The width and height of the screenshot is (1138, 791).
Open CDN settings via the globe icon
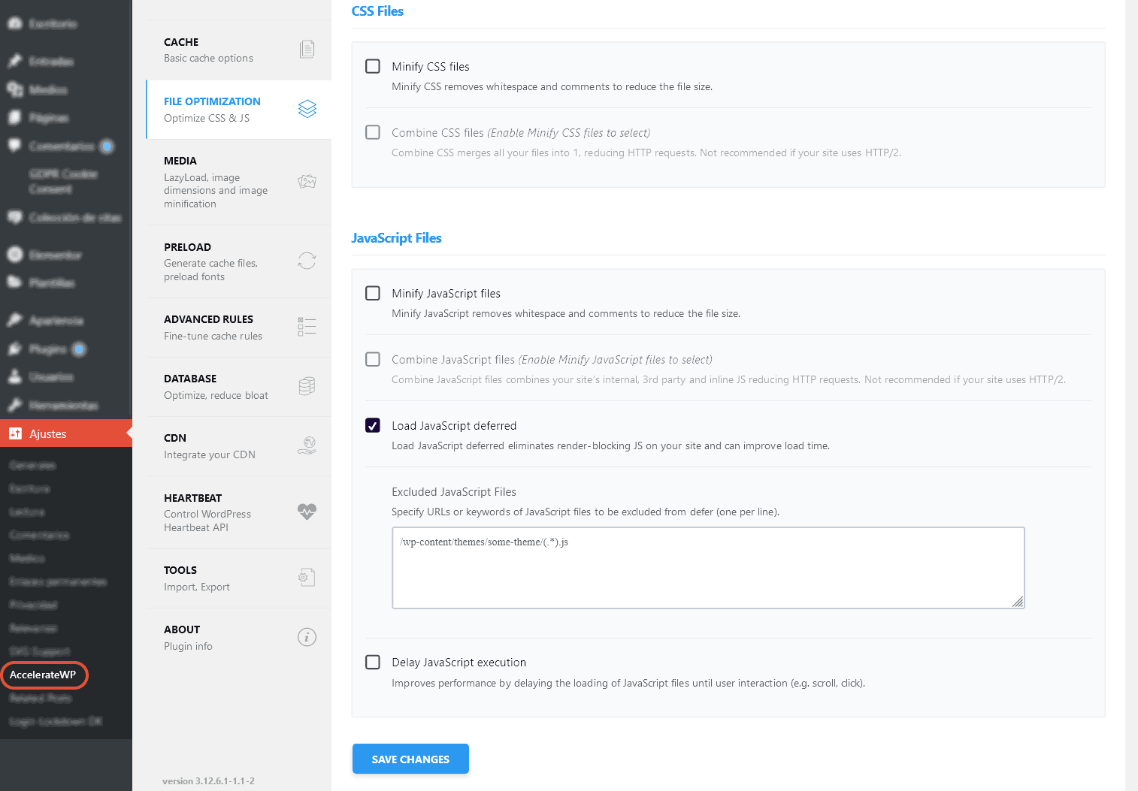pyautogui.click(x=307, y=445)
